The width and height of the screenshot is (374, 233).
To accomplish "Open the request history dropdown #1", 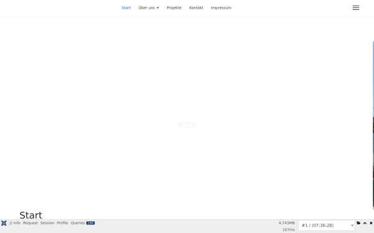I will pos(326,225).
